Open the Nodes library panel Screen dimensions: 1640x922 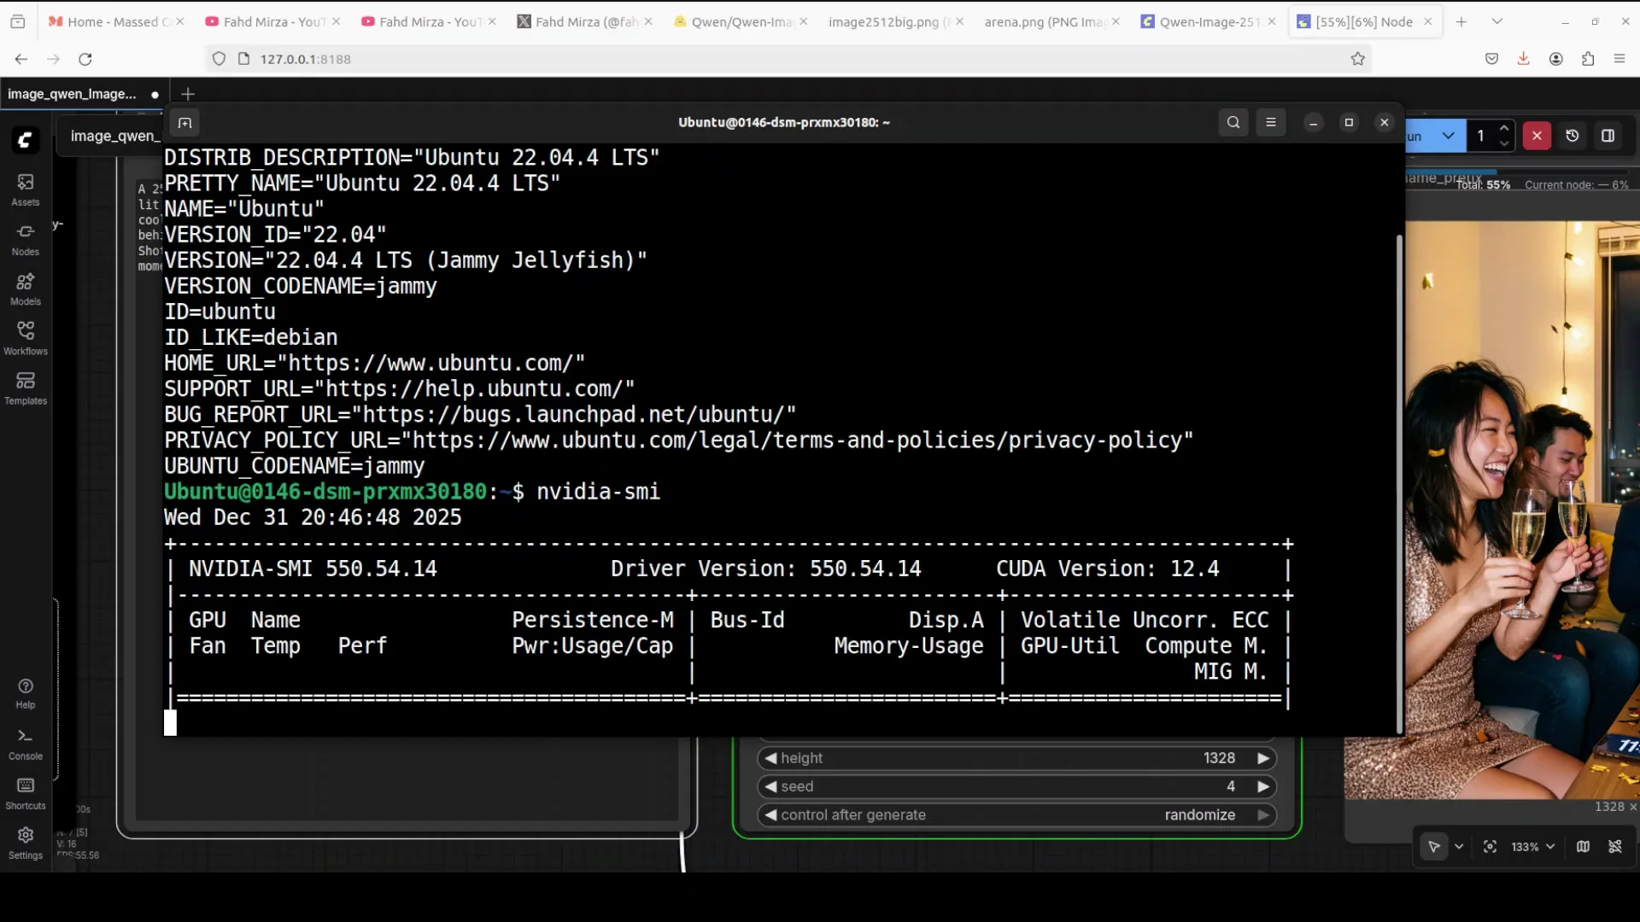(x=25, y=239)
